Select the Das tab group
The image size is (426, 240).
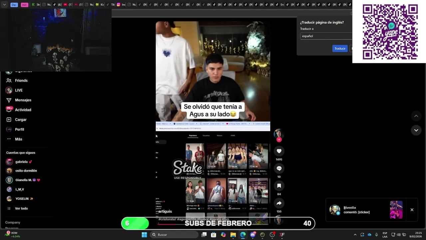[14, 5]
